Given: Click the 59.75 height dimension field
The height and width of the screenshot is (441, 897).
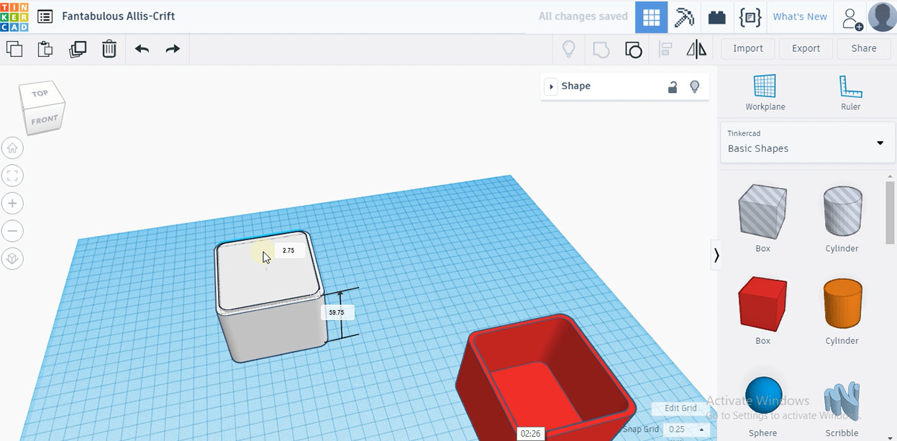Looking at the screenshot, I should pos(337,313).
